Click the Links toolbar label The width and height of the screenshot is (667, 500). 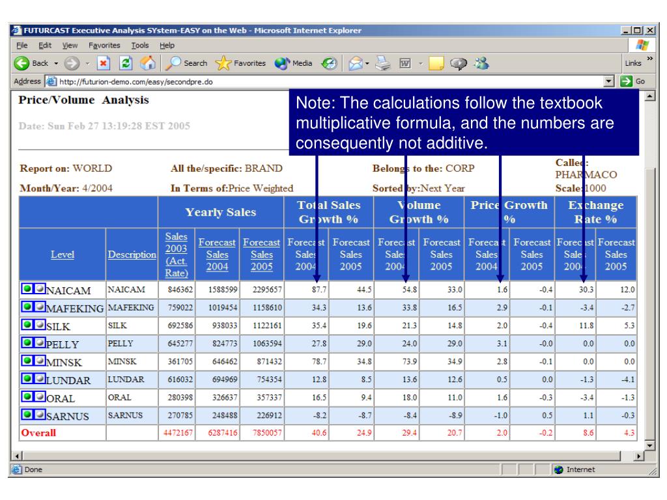click(633, 63)
